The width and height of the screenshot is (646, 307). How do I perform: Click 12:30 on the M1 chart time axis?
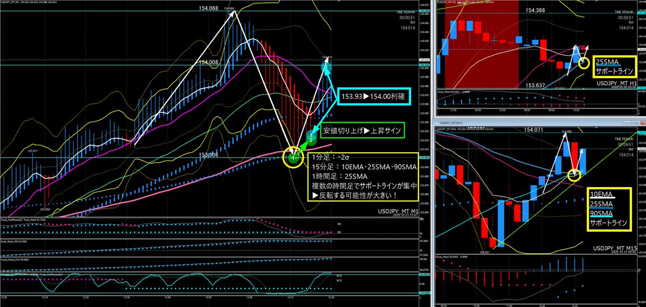pyautogui.click(x=127, y=297)
